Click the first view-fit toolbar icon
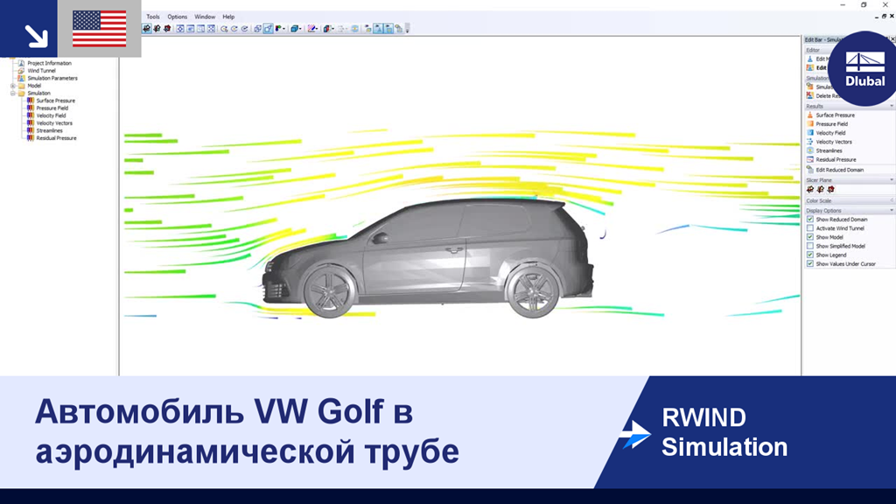 180,29
